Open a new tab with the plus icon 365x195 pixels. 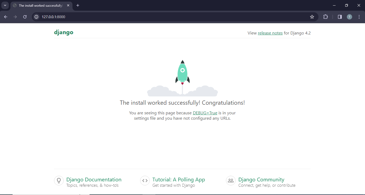78,5
